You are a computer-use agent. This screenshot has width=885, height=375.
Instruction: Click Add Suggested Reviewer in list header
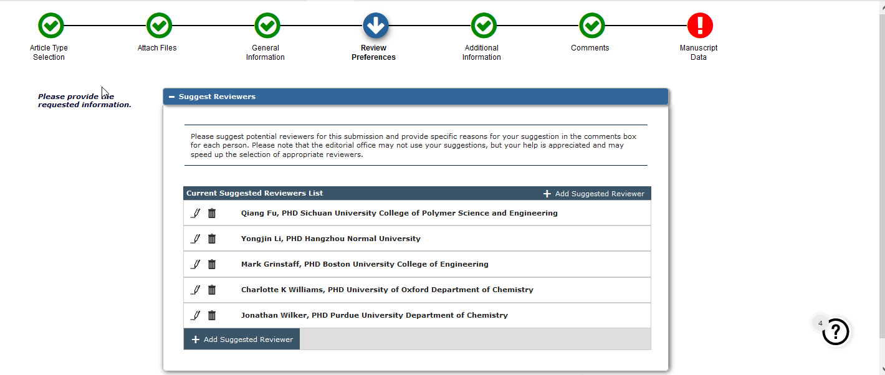click(593, 194)
